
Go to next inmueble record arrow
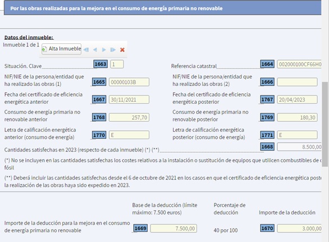click(104, 50)
